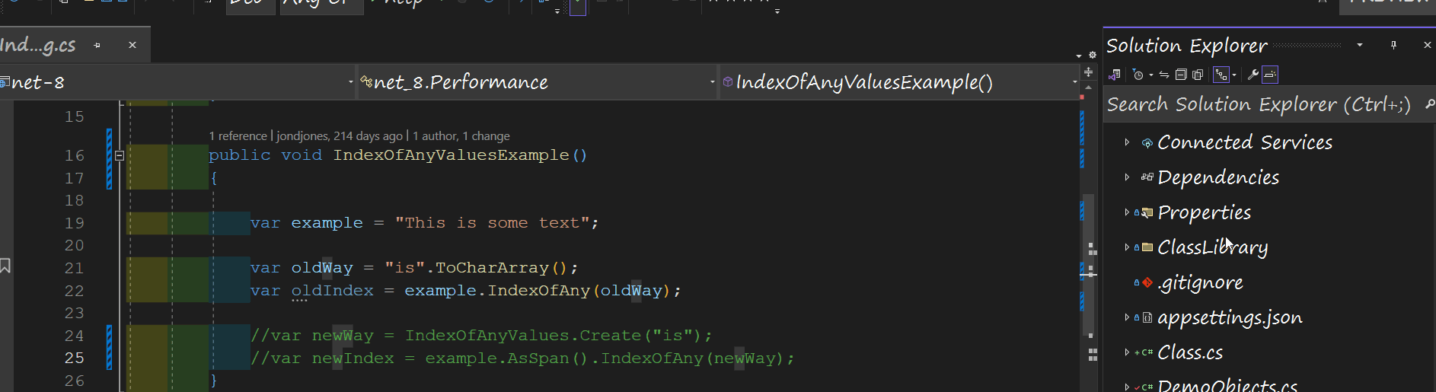
Task: Select the Ind...g.cs document tab
Action: [38, 46]
